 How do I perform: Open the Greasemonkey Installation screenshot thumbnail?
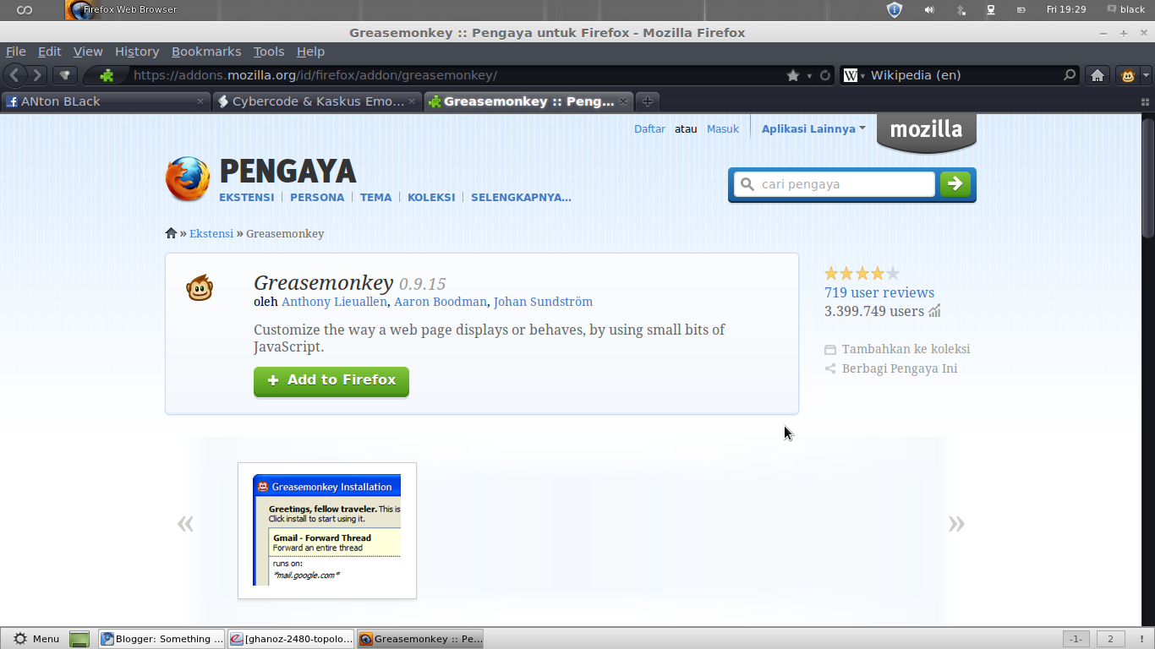coord(327,531)
